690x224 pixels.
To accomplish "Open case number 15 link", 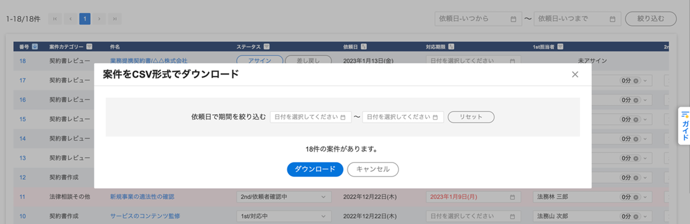I will tap(22, 119).
